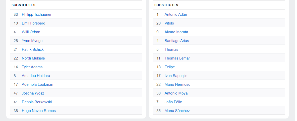
Task: Open the Ivan Saponjic link
Action: pyautogui.click(x=176, y=76)
